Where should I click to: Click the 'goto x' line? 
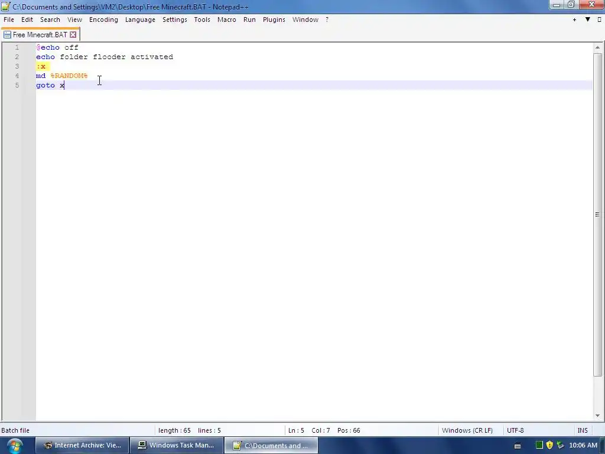[x=50, y=85]
